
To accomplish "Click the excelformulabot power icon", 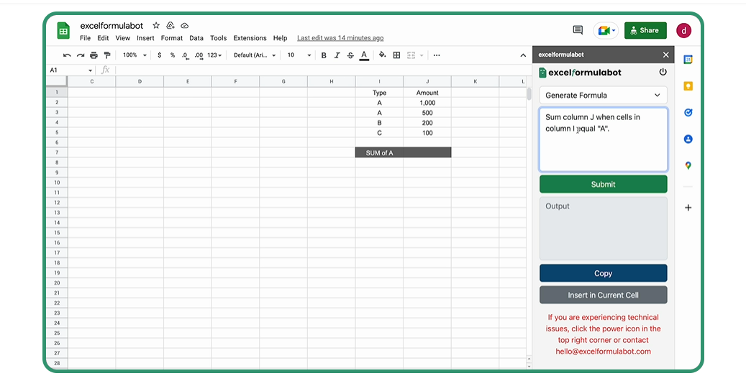I will [663, 72].
